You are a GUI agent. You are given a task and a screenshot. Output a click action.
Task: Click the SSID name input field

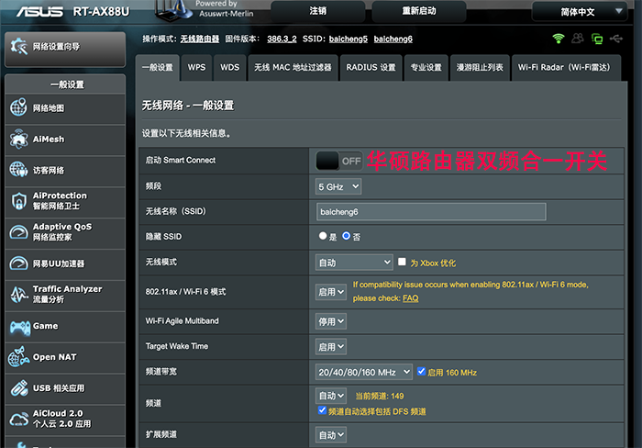click(x=431, y=211)
